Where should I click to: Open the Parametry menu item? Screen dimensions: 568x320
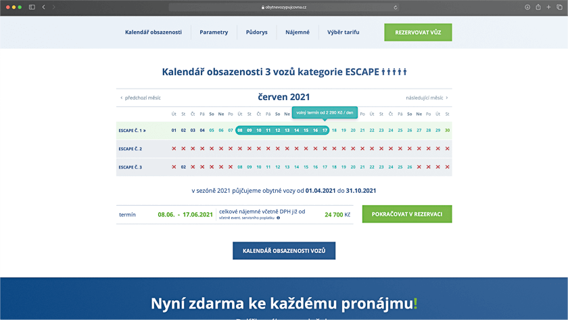click(214, 32)
